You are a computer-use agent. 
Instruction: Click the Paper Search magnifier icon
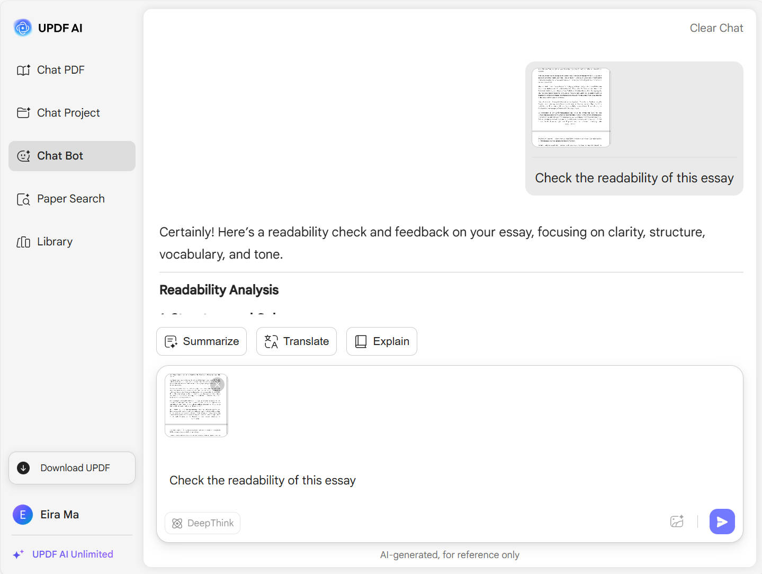pyautogui.click(x=23, y=199)
